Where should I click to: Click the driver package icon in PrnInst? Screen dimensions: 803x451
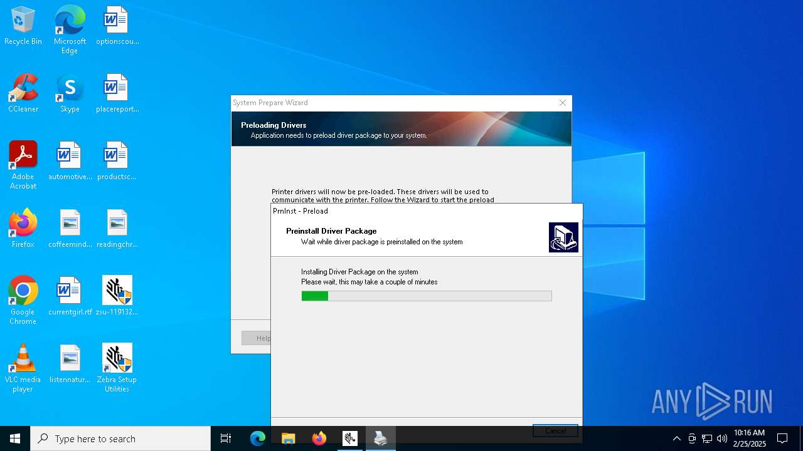click(x=563, y=237)
